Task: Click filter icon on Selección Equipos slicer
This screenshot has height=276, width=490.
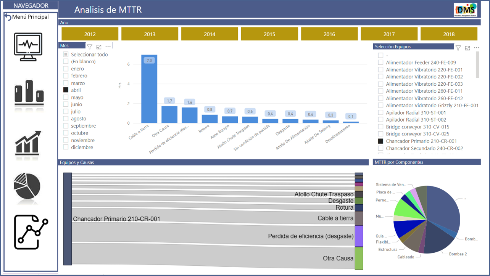Action: click(458, 48)
